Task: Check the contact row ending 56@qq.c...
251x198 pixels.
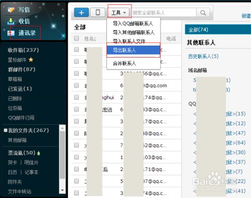Action: [x=76, y=73]
